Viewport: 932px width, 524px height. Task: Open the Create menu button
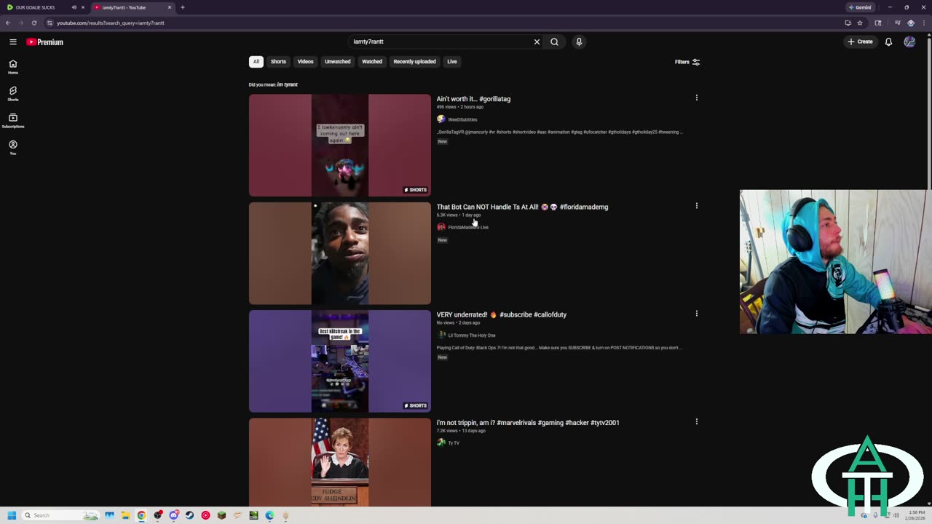tap(860, 42)
